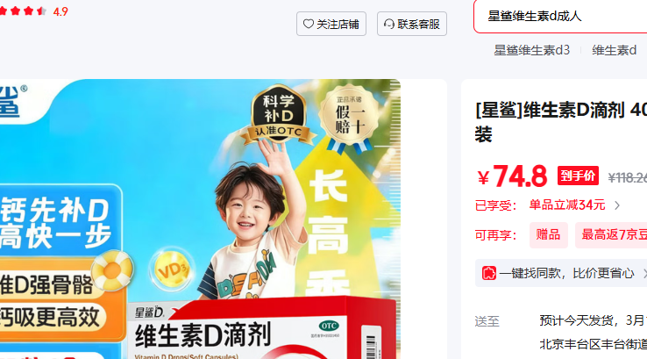
Task: Click the main product image of the boy
Action: coord(200,219)
